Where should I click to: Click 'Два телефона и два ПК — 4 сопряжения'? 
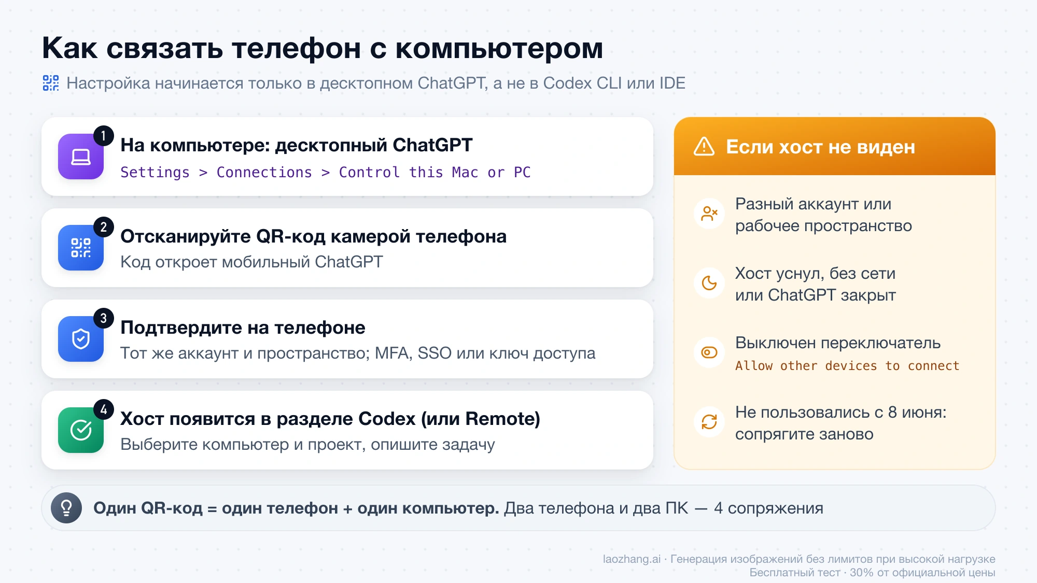click(x=664, y=508)
